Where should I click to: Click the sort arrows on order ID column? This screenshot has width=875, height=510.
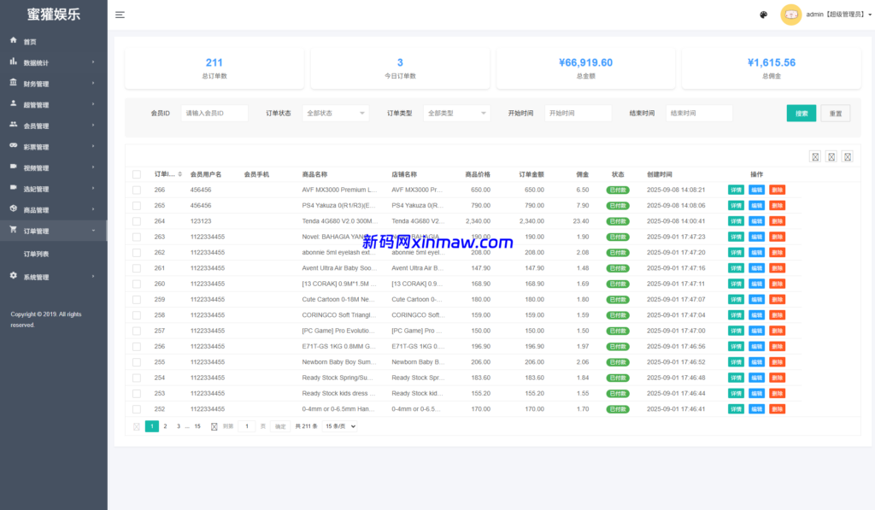point(179,174)
